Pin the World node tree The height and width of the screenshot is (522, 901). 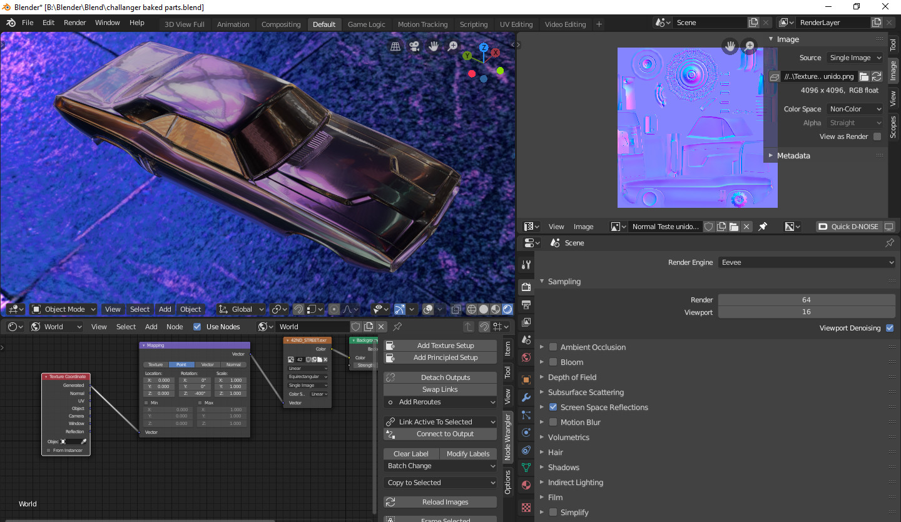click(397, 327)
